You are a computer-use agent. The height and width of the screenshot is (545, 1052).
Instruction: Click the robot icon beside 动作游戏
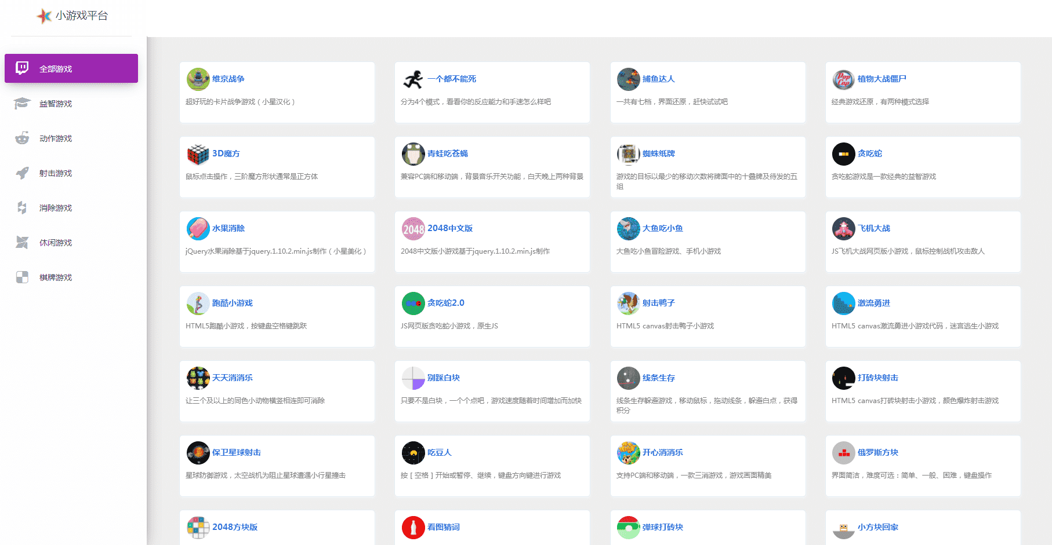(x=22, y=138)
